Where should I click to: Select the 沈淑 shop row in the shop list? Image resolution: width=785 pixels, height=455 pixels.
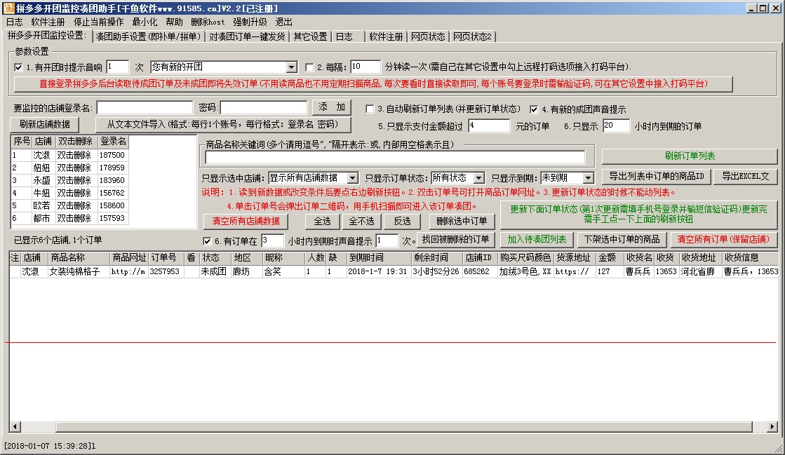coord(42,155)
